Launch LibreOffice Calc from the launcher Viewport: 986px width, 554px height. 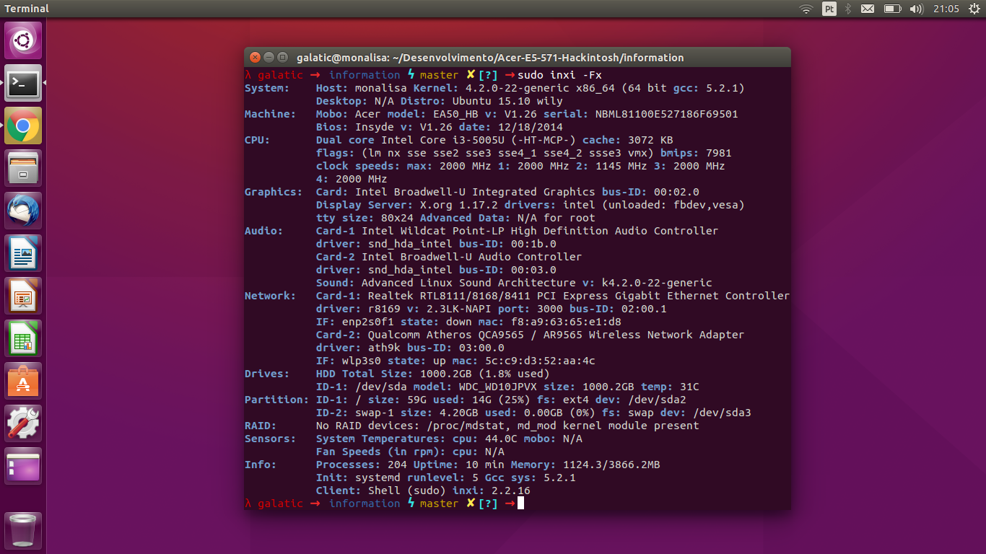pyautogui.click(x=23, y=338)
